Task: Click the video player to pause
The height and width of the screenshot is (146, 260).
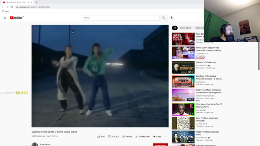Action: tap(100, 76)
